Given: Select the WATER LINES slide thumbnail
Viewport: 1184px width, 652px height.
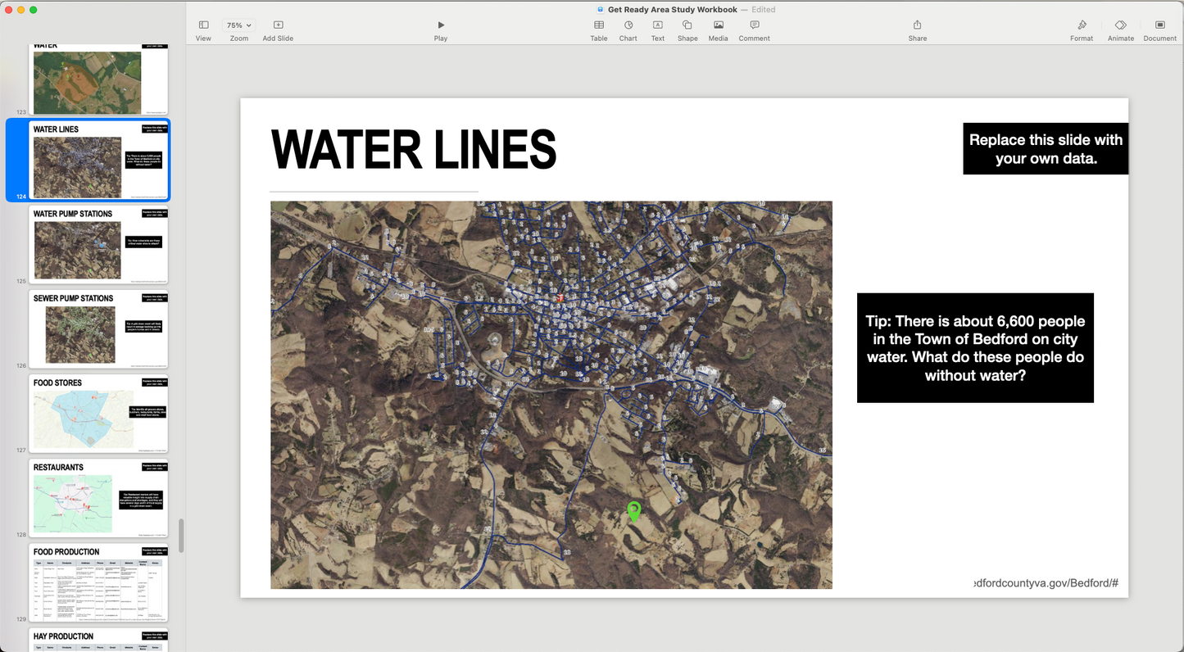Looking at the screenshot, I should click(x=98, y=161).
